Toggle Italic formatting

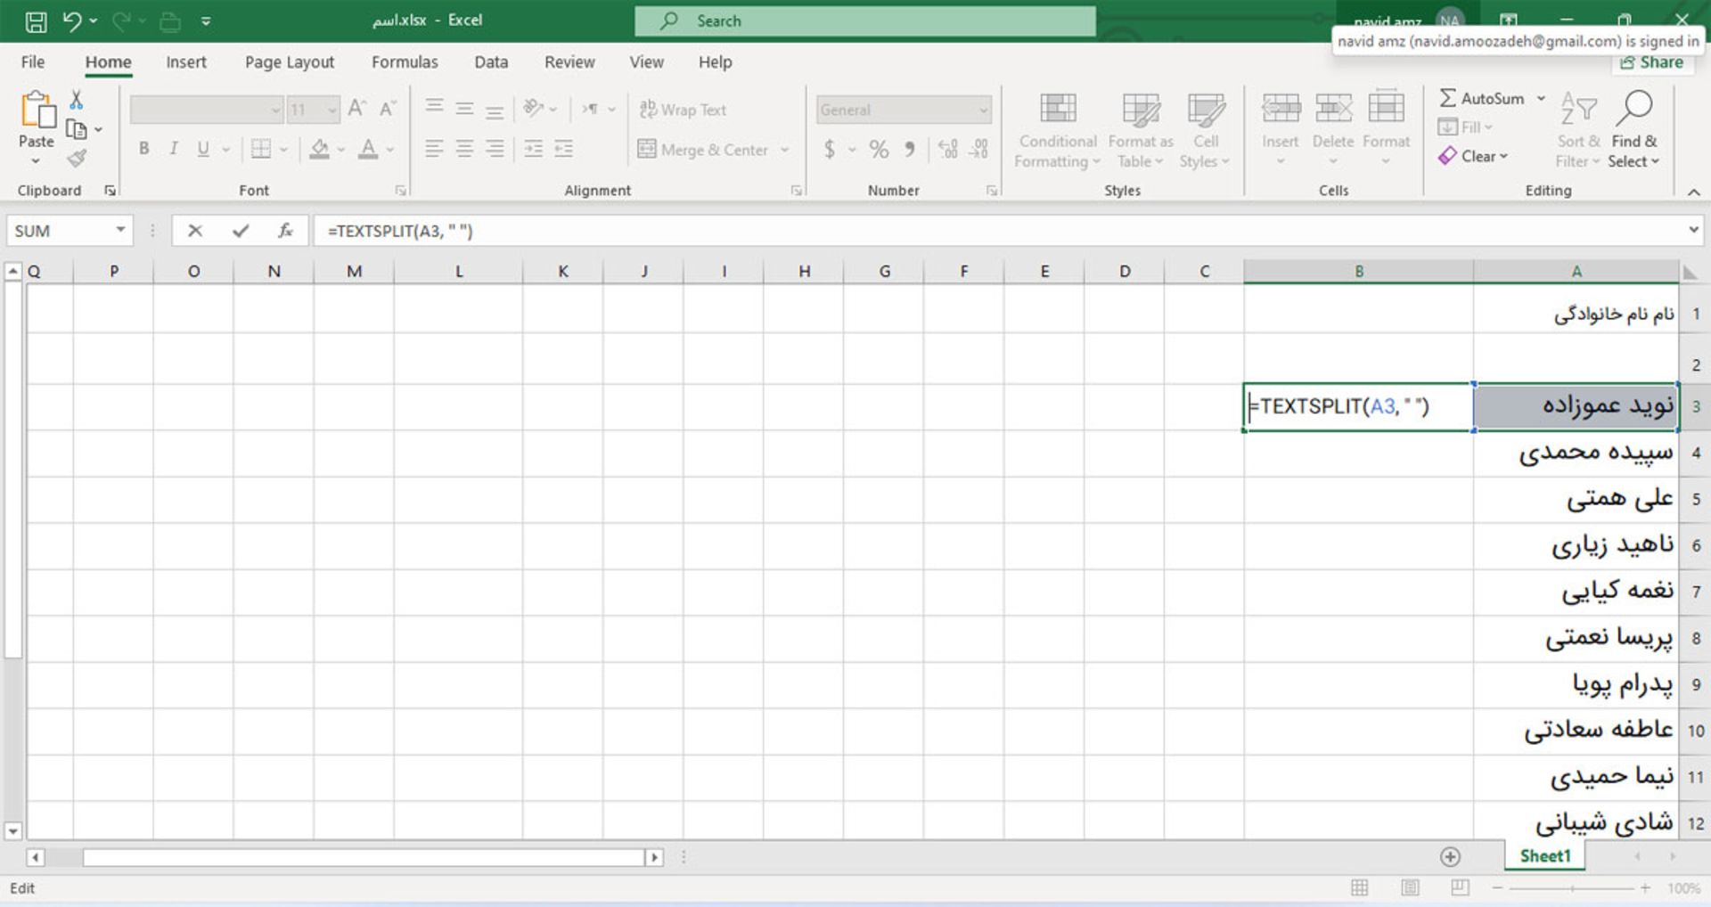click(x=173, y=149)
